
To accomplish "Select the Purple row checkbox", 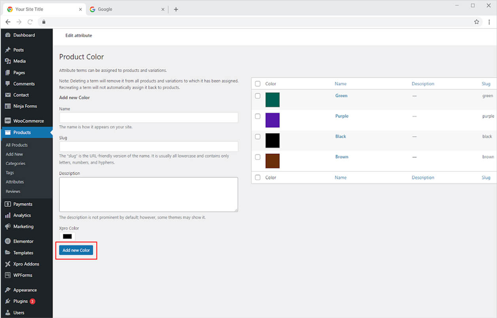I will [258, 116].
